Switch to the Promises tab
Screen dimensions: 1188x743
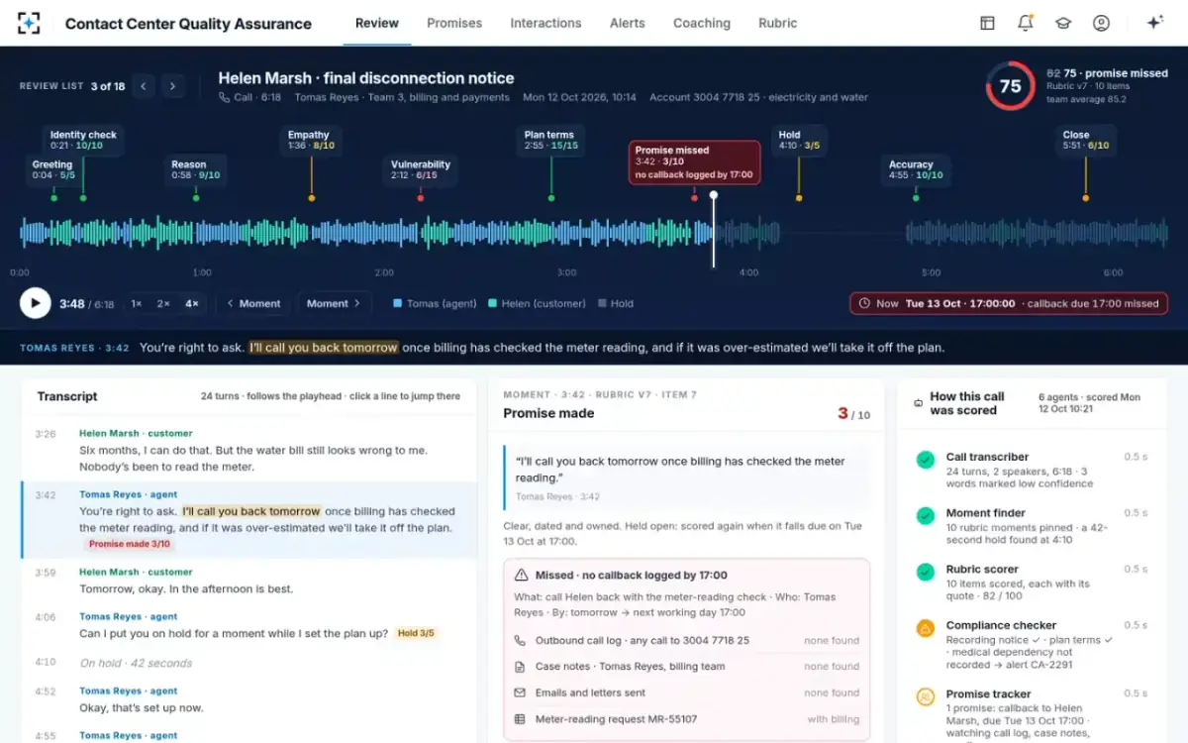[454, 23]
